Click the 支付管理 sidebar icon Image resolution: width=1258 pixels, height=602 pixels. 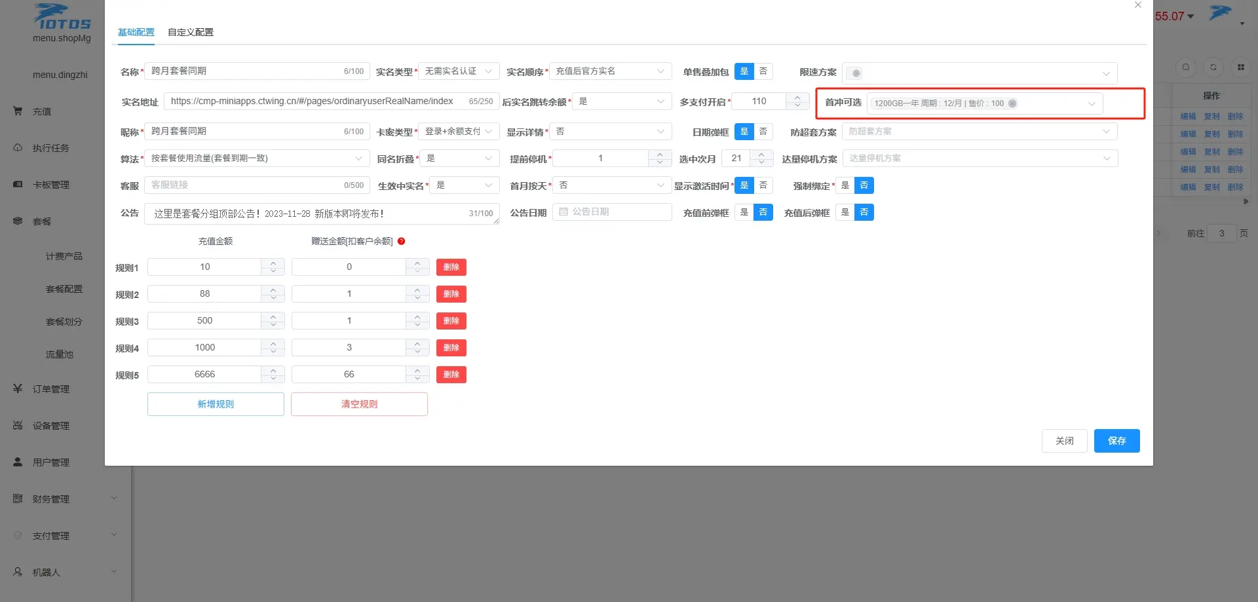point(18,535)
